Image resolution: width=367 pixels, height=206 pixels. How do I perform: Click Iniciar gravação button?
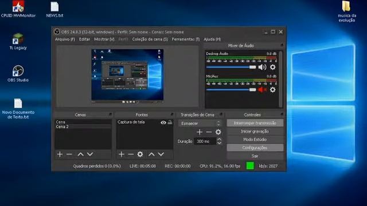coord(255,131)
